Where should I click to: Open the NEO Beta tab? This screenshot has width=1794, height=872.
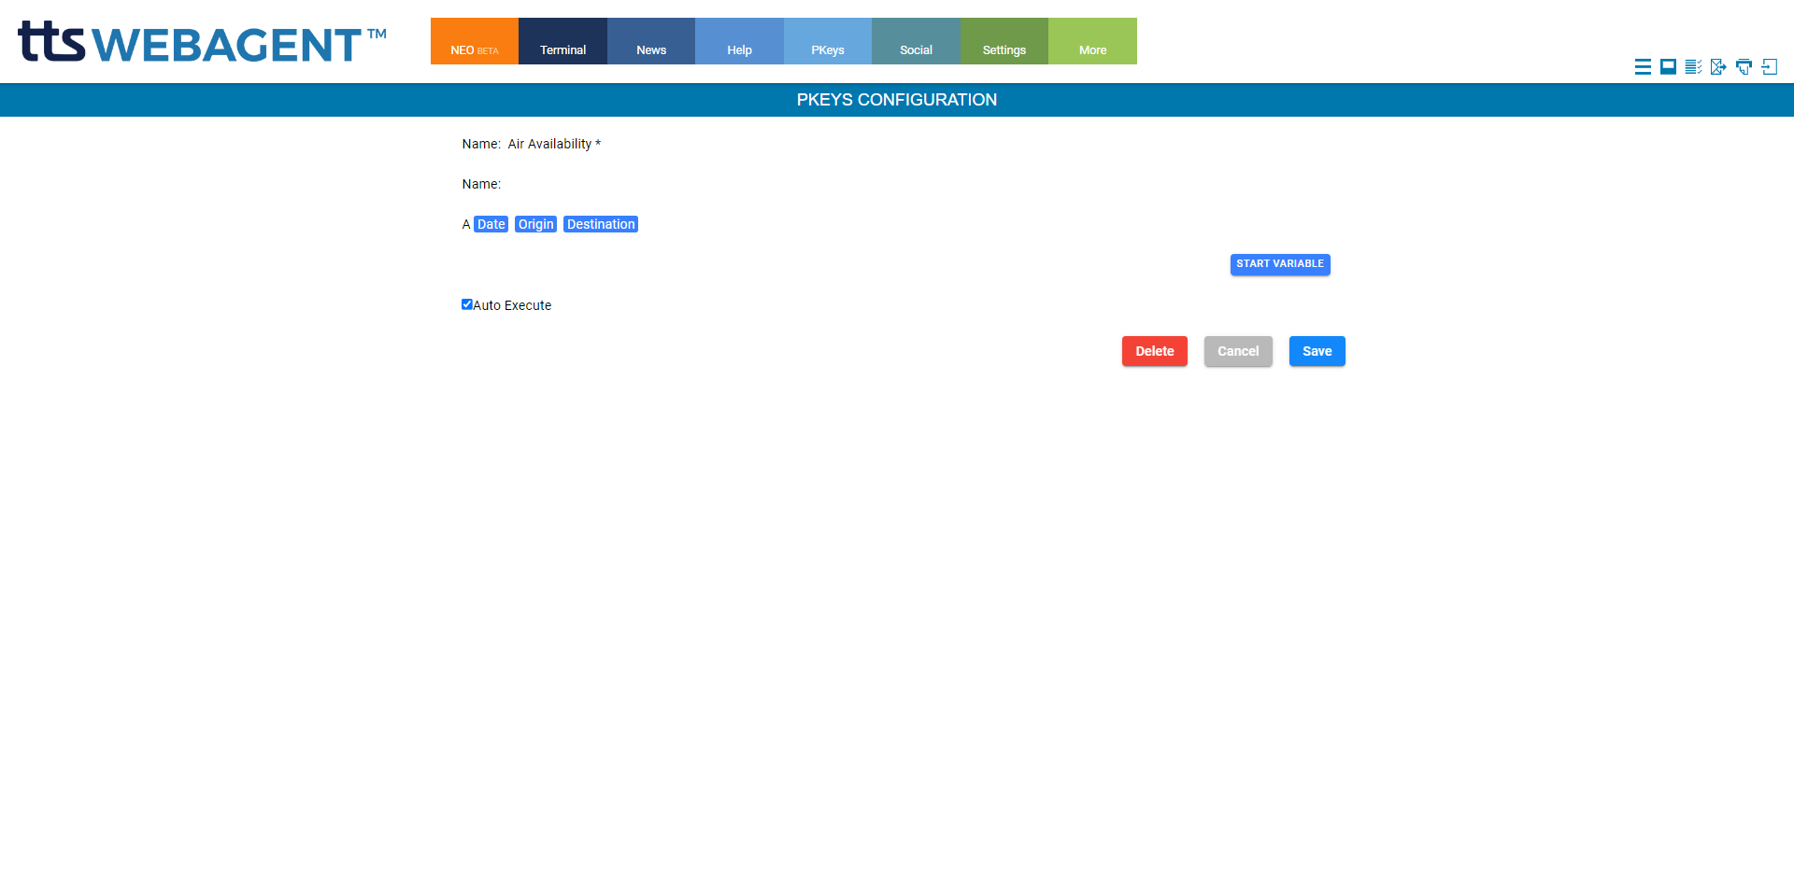coord(475,42)
